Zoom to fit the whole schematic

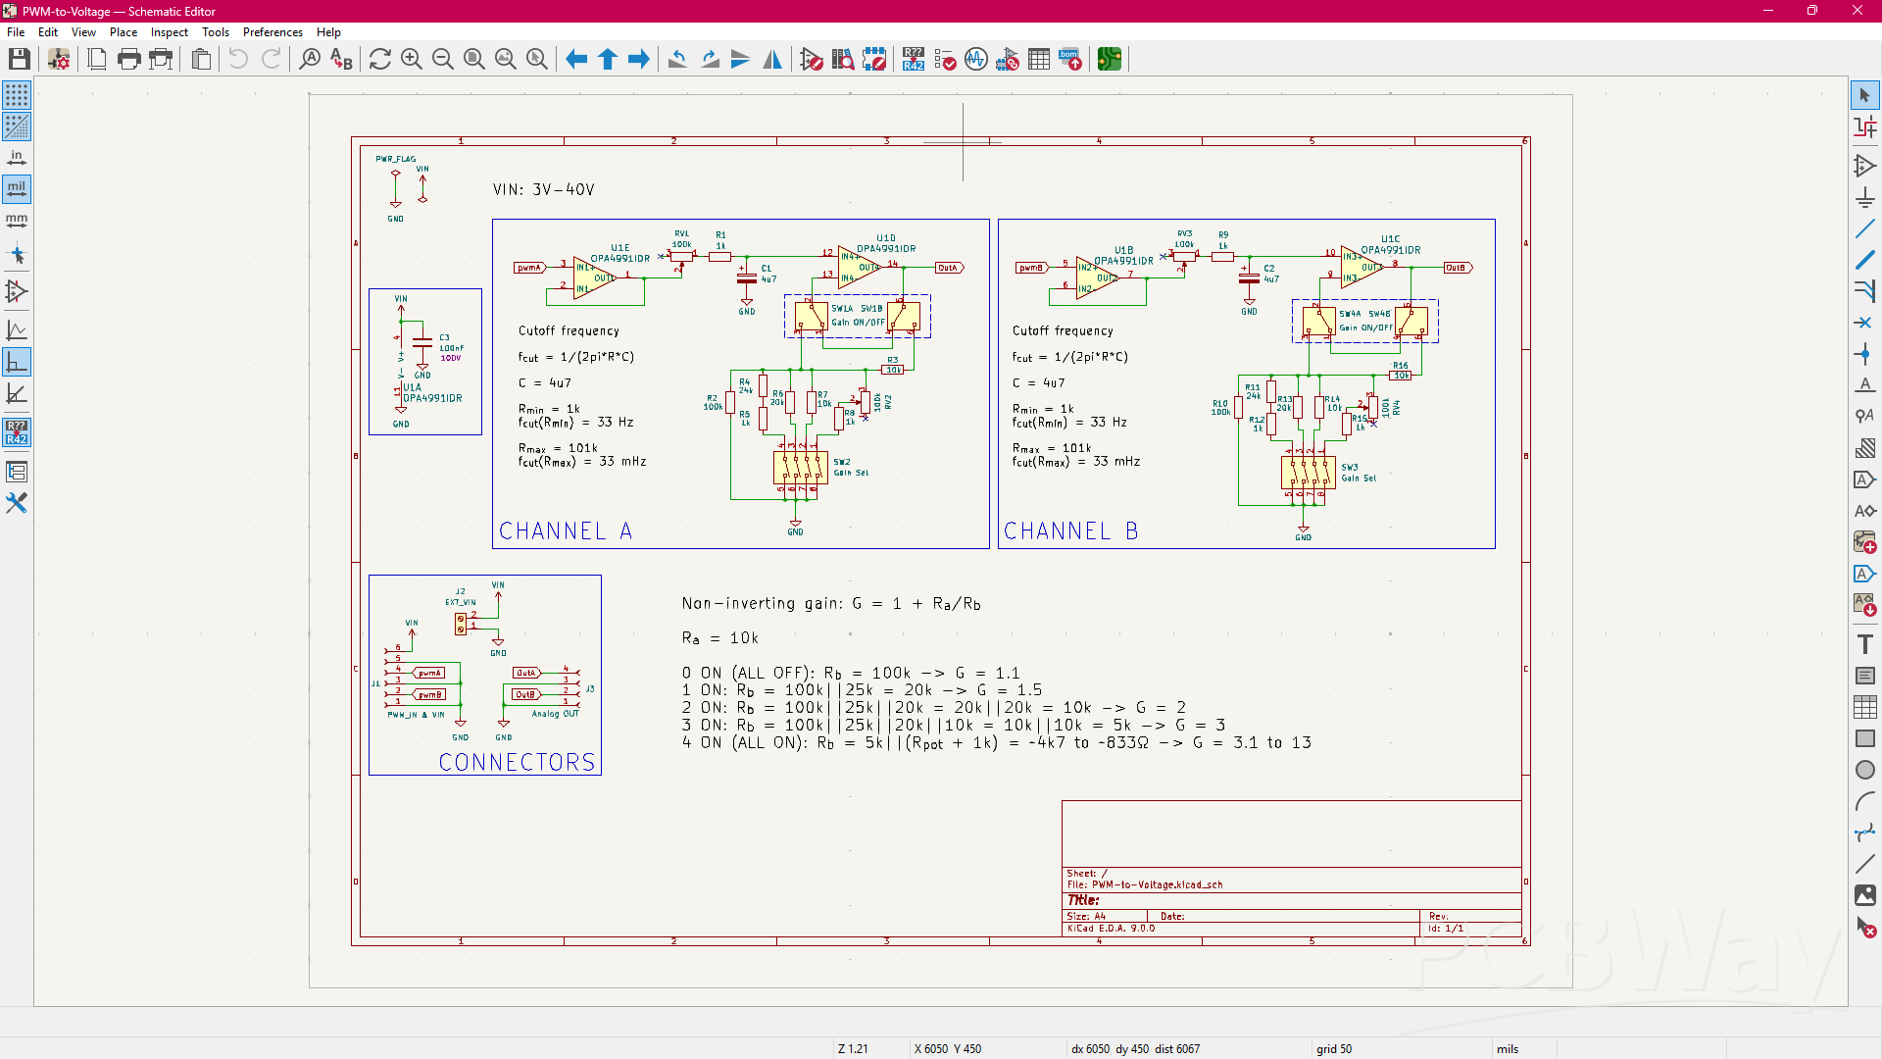pyautogui.click(x=473, y=59)
